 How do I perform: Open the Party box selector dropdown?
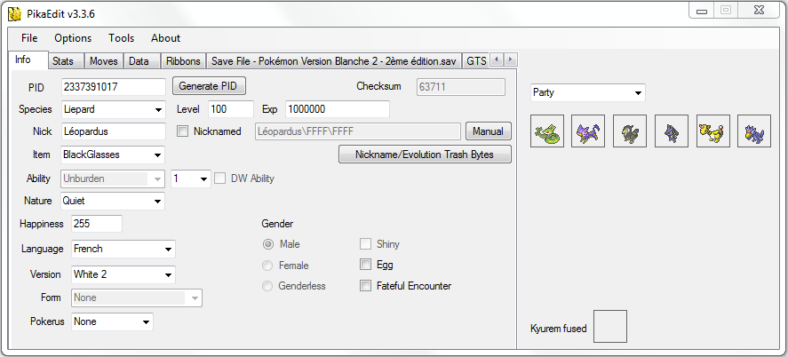point(588,93)
